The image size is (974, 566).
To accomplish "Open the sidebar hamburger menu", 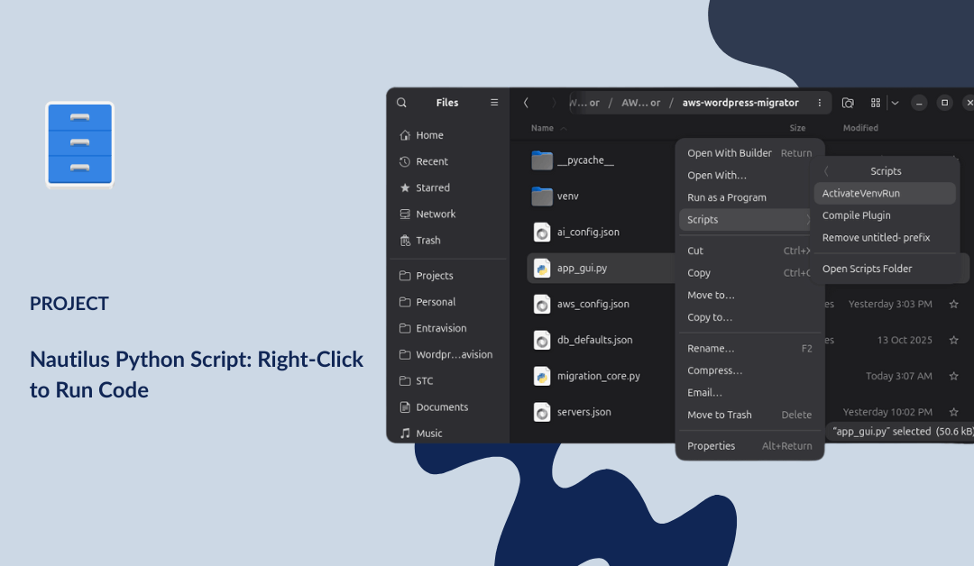I will (494, 103).
